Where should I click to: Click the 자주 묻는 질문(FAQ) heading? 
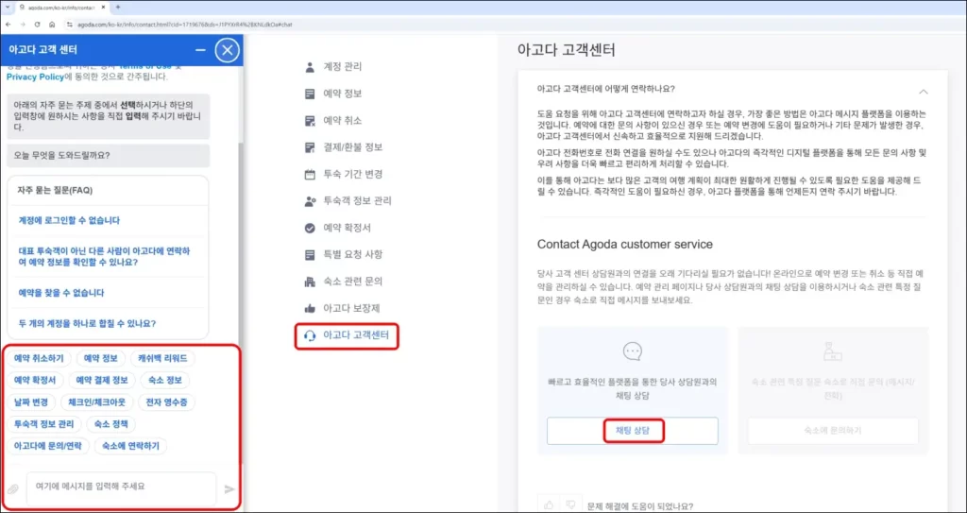(x=55, y=190)
